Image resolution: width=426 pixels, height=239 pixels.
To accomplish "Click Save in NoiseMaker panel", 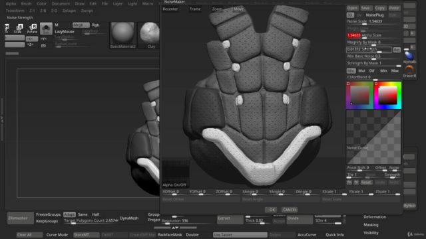I will coord(365,8).
